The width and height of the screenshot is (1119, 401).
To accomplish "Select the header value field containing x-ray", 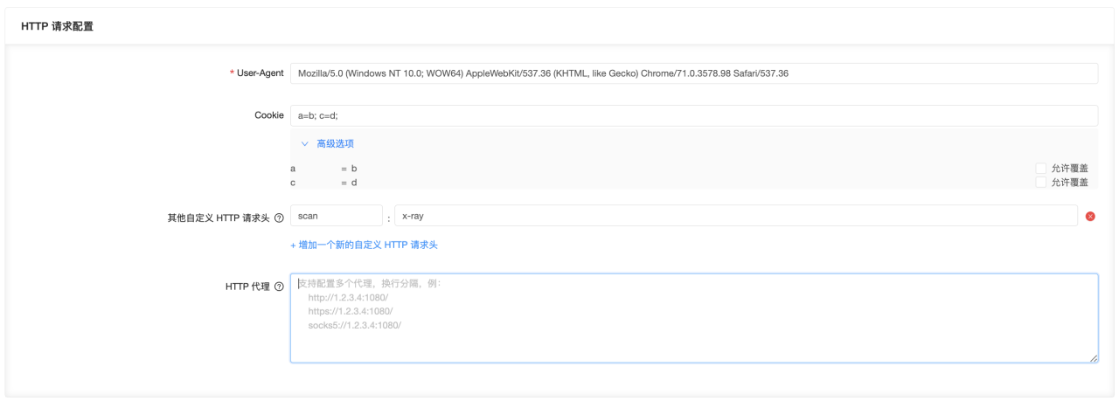I will (x=736, y=216).
